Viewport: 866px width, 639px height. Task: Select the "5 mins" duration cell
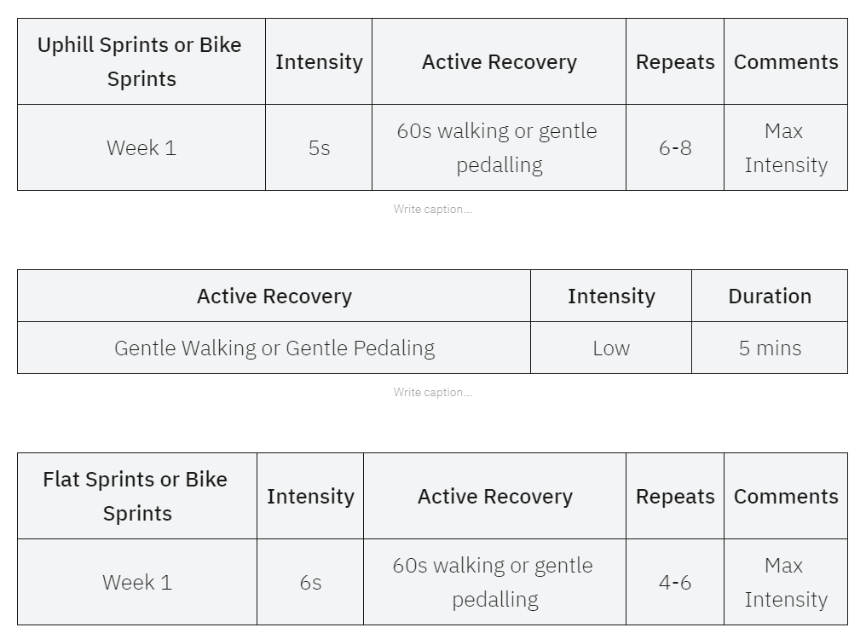click(770, 348)
